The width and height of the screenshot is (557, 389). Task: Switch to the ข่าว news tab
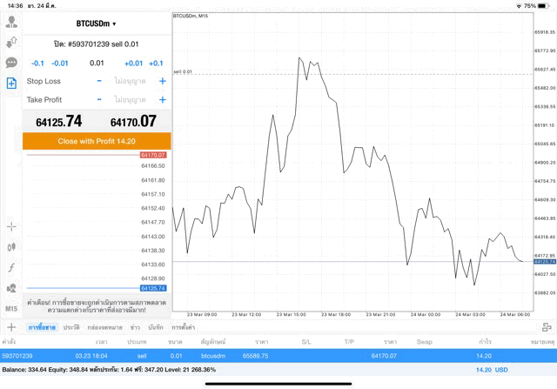[x=135, y=327]
